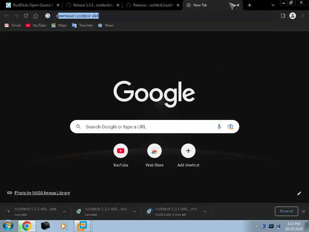Open the clock showing 4:13 PM

294,226
